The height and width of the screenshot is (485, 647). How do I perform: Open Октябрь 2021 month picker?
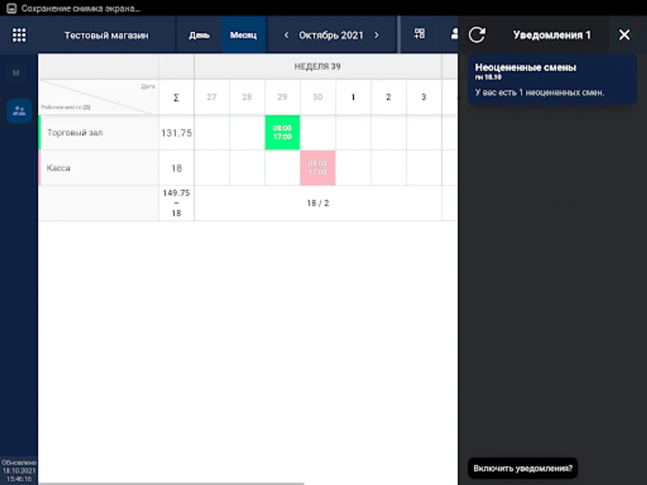click(331, 35)
